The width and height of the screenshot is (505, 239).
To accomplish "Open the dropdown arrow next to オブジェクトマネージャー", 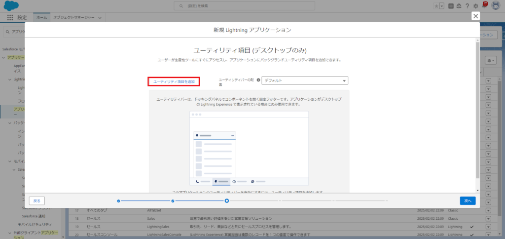I will (x=100, y=18).
